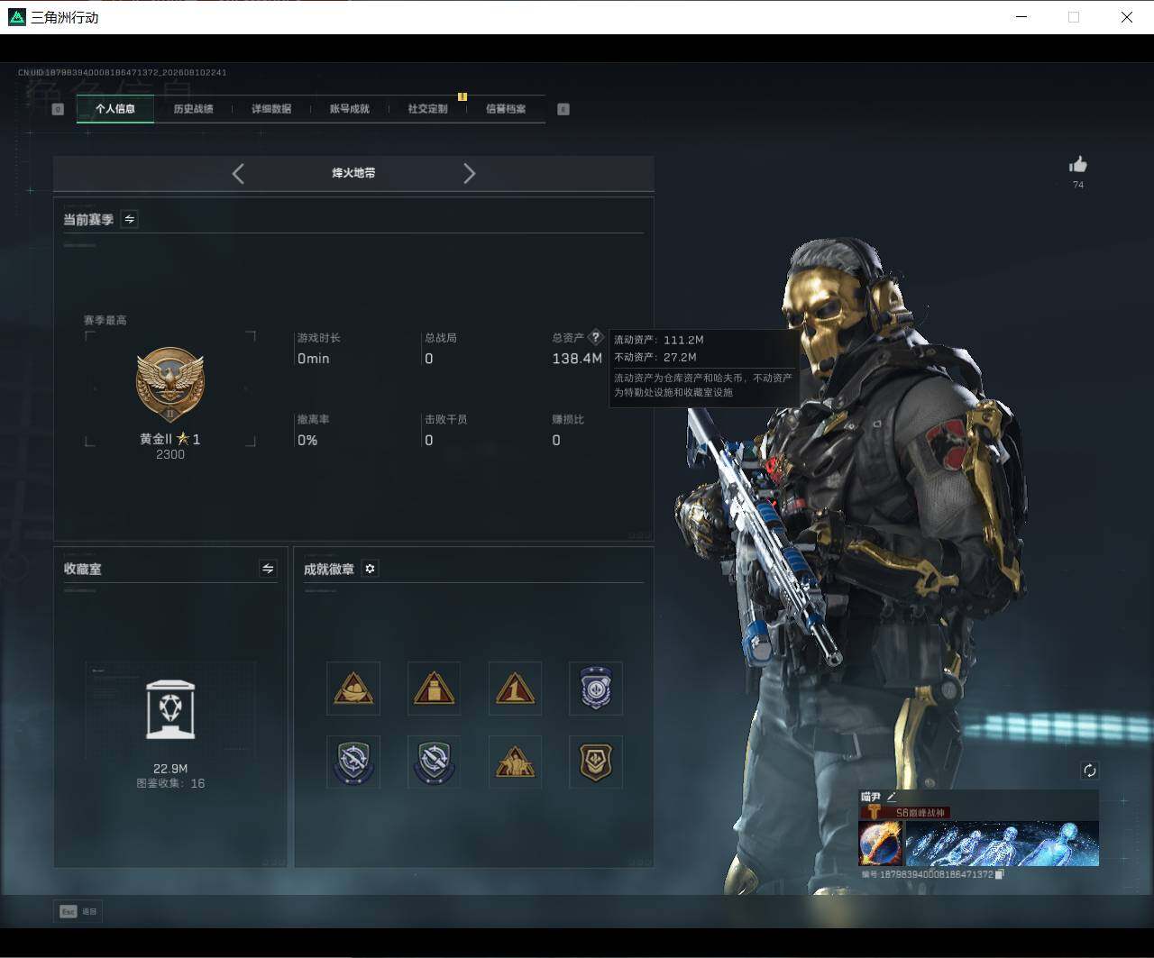Click the 流动资产: 111.2M tooltip line

(659, 341)
